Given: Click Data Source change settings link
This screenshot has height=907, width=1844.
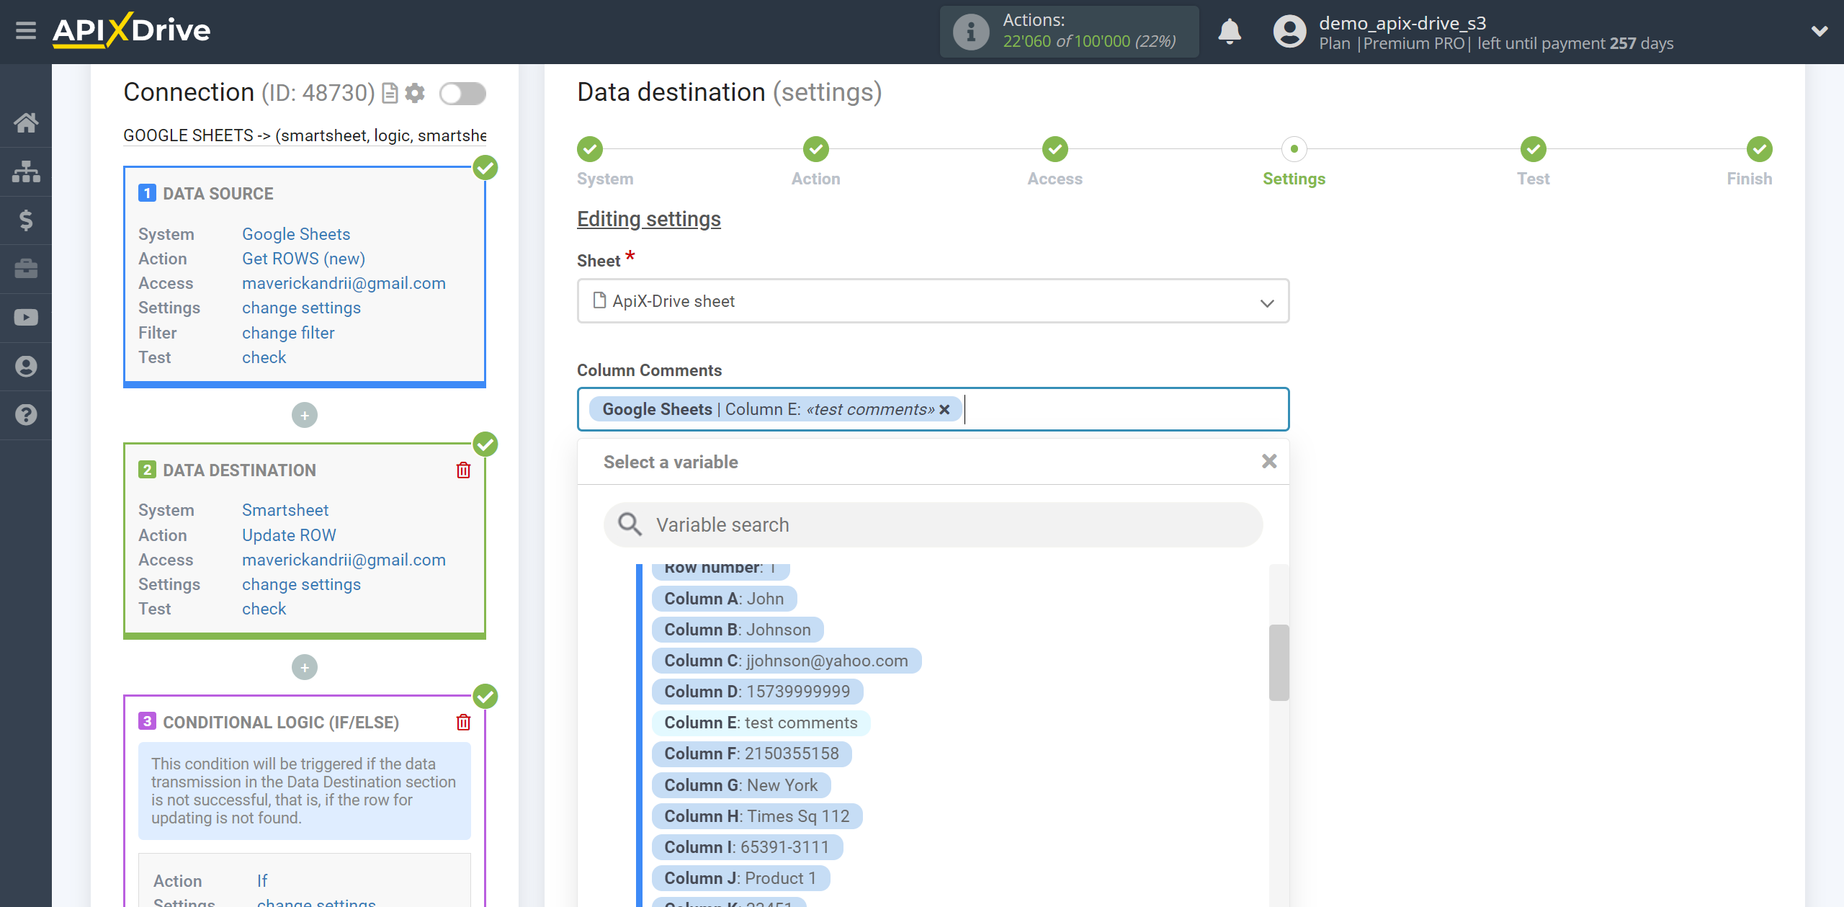Looking at the screenshot, I should tap(301, 308).
